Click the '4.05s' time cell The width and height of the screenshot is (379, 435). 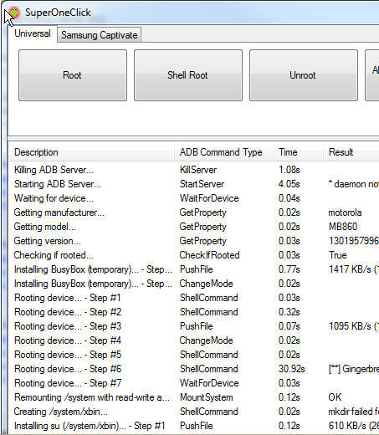click(289, 184)
